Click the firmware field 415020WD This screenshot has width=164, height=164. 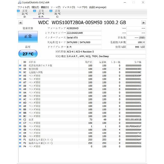pos(84,28)
